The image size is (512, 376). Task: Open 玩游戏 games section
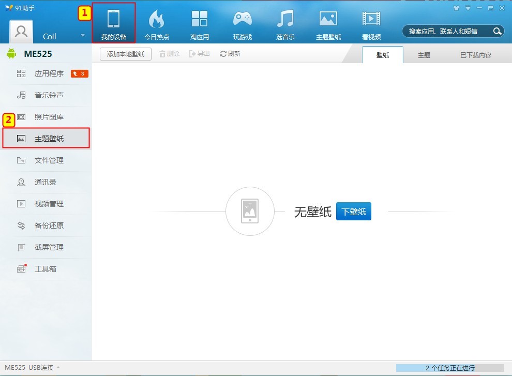pyautogui.click(x=242, y=23)
